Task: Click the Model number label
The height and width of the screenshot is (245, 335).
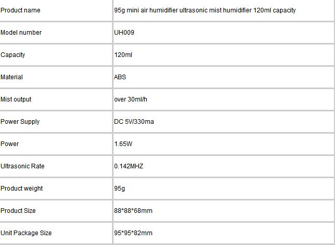Action: point(21,33)
